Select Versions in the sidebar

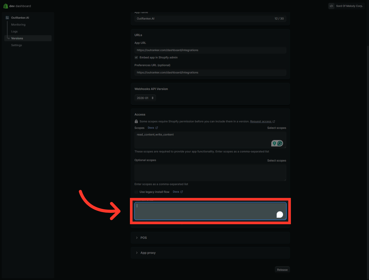pyautogui.click(x=28, y=38)
